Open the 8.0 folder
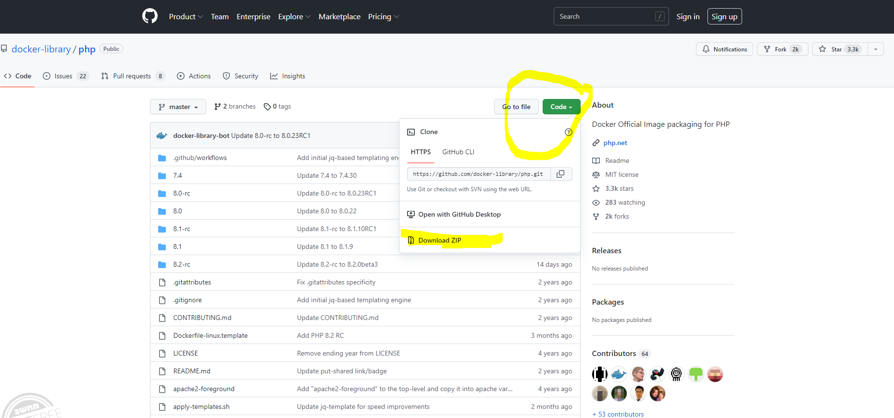894x418 pixels. (x=177, y=211)
